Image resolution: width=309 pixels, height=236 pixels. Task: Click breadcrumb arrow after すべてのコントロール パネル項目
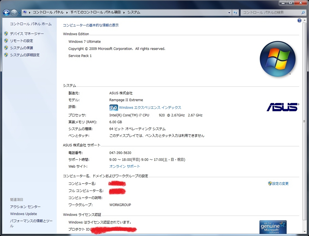coord(124,13)
